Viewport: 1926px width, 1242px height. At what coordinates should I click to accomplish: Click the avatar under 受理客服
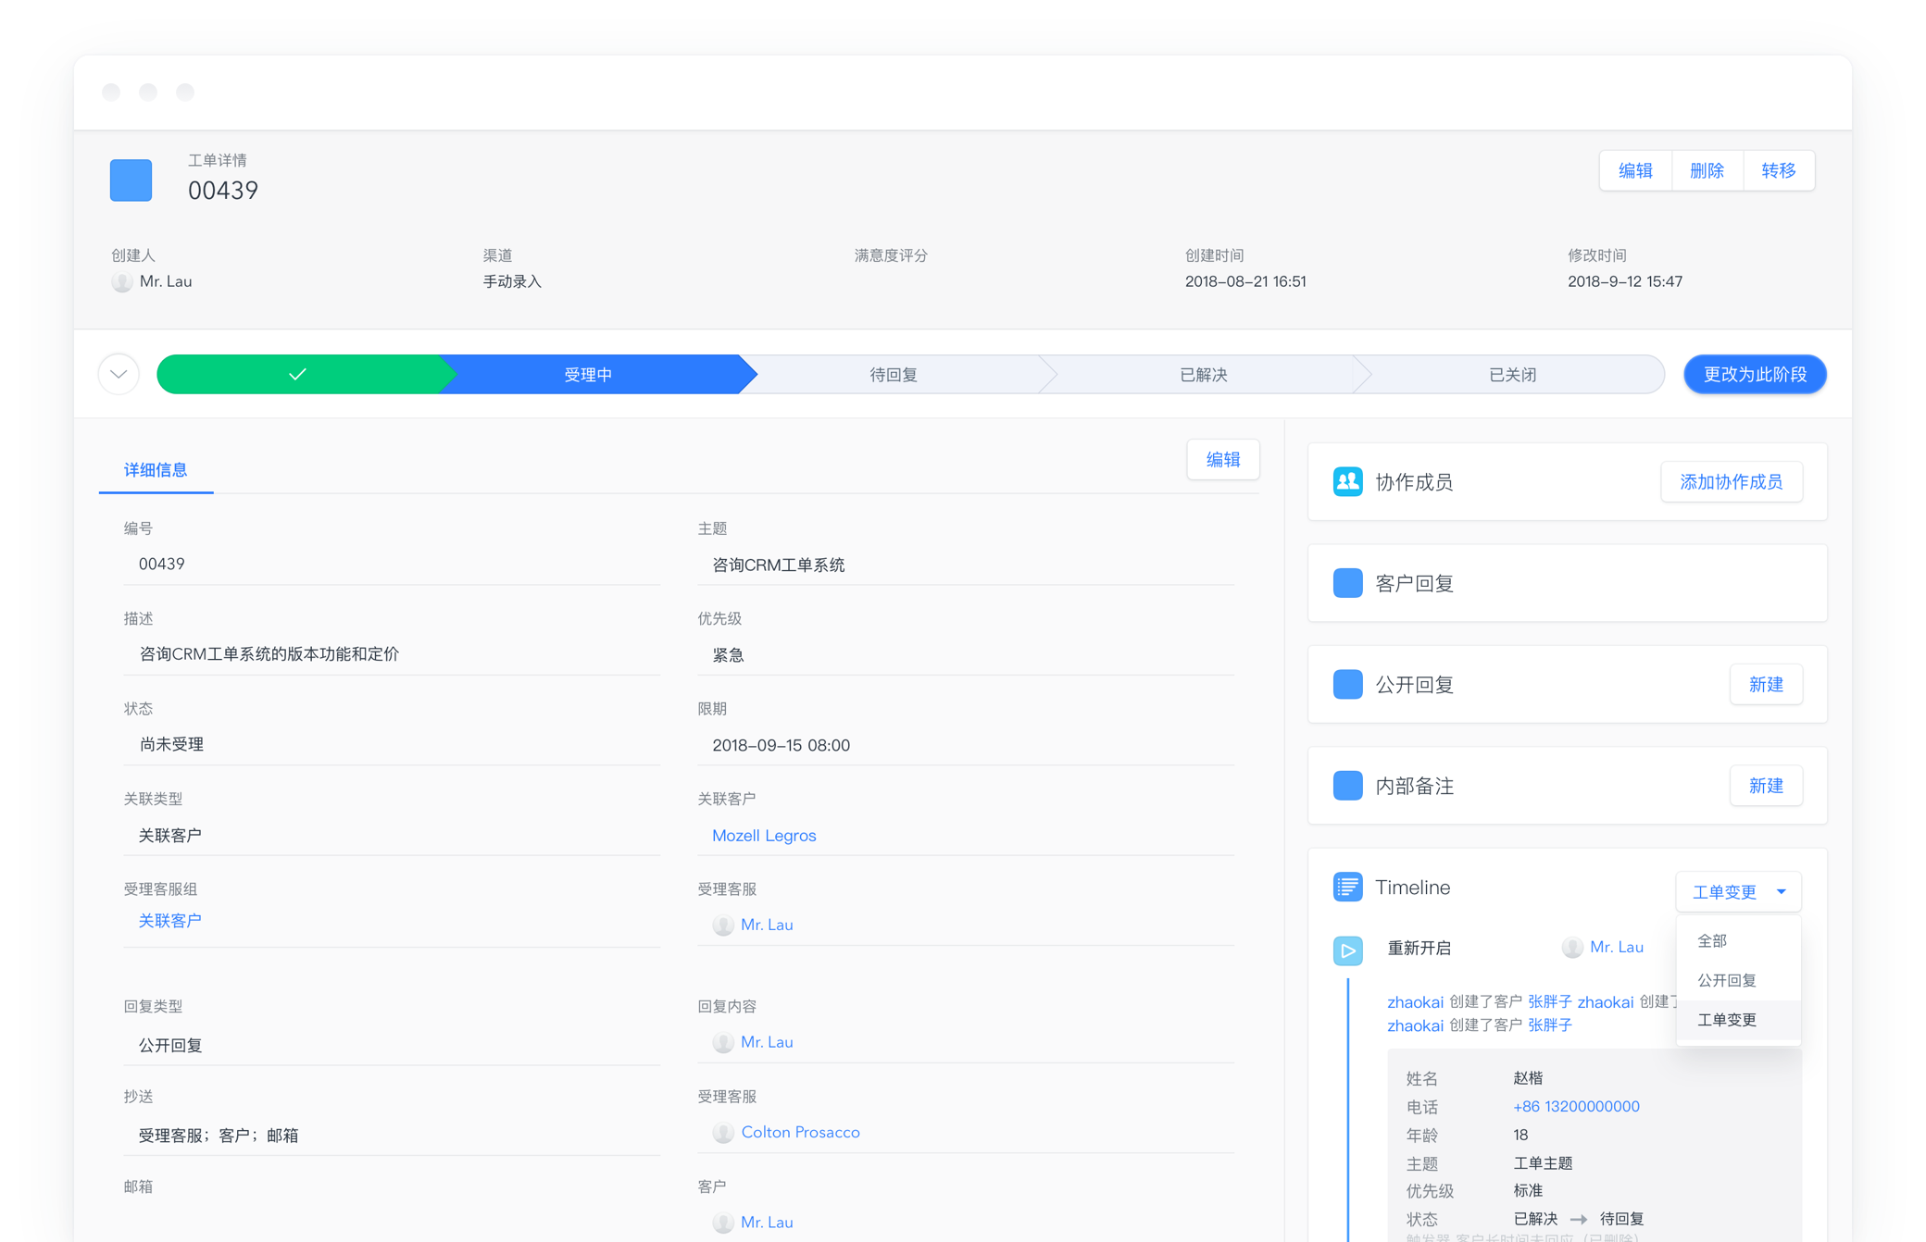coord(723,925)
